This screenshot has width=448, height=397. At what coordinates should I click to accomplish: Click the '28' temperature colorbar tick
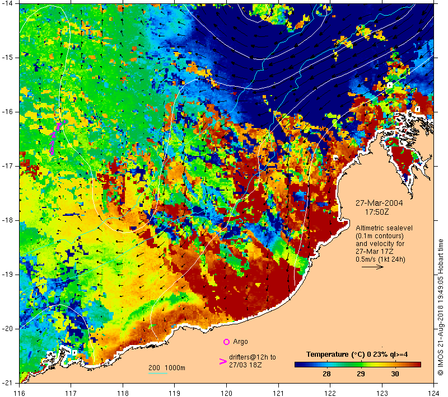(326, 374)
